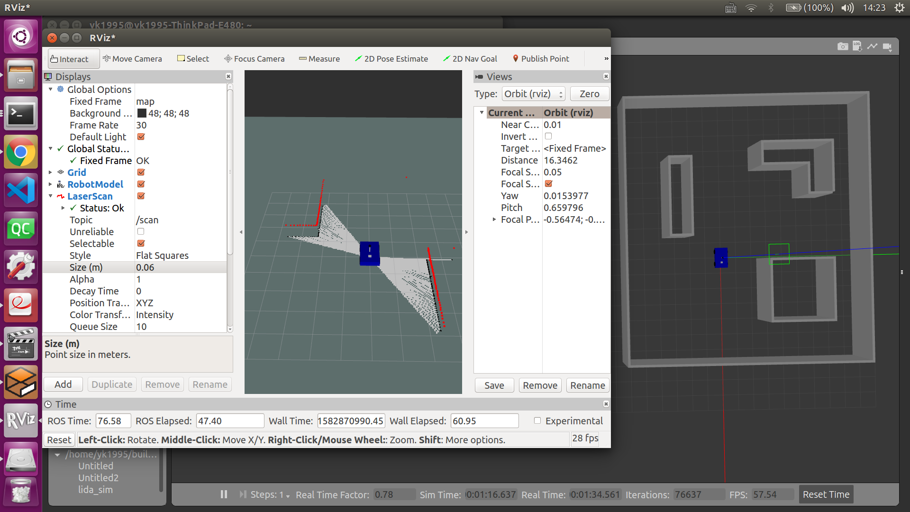Step the Gazebo simulation forward
Screen dimensions: 910x512
pyautogui.click(x=243, y=494)
